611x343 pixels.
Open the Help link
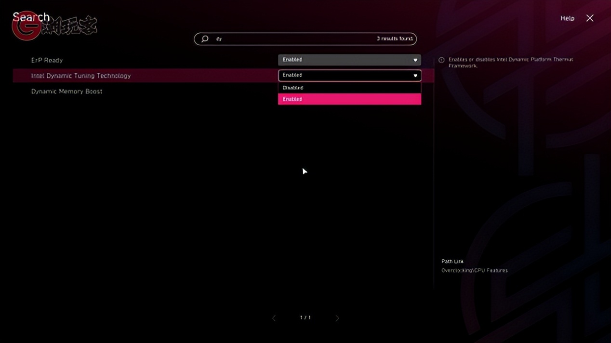[567, 18]
